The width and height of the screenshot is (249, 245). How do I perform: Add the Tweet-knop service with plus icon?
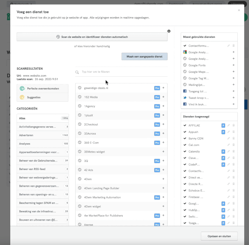pos(234,98)
